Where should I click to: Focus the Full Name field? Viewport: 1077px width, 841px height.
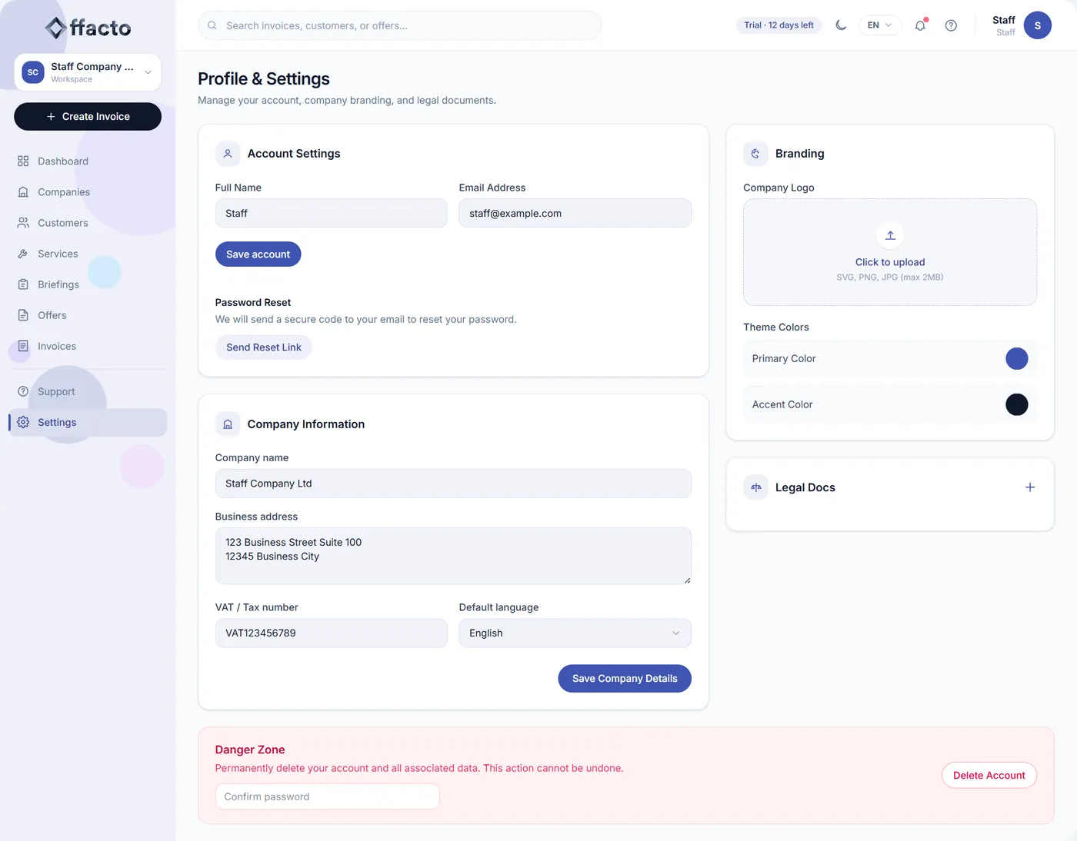click(331, 214)
